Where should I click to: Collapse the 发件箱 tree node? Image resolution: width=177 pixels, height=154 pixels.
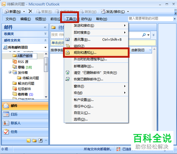[10, 72]
